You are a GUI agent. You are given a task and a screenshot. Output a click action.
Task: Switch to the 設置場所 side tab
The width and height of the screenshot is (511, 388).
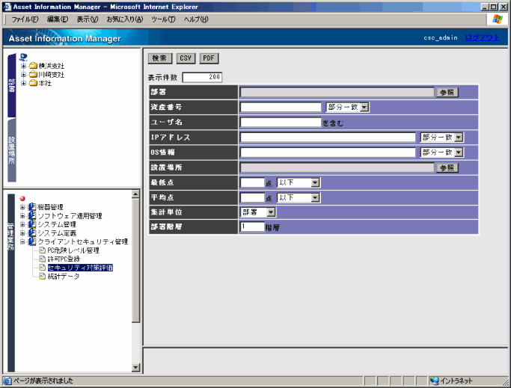pos(11,151)
